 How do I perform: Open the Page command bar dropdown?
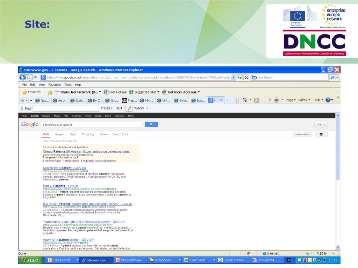point(291,100)
